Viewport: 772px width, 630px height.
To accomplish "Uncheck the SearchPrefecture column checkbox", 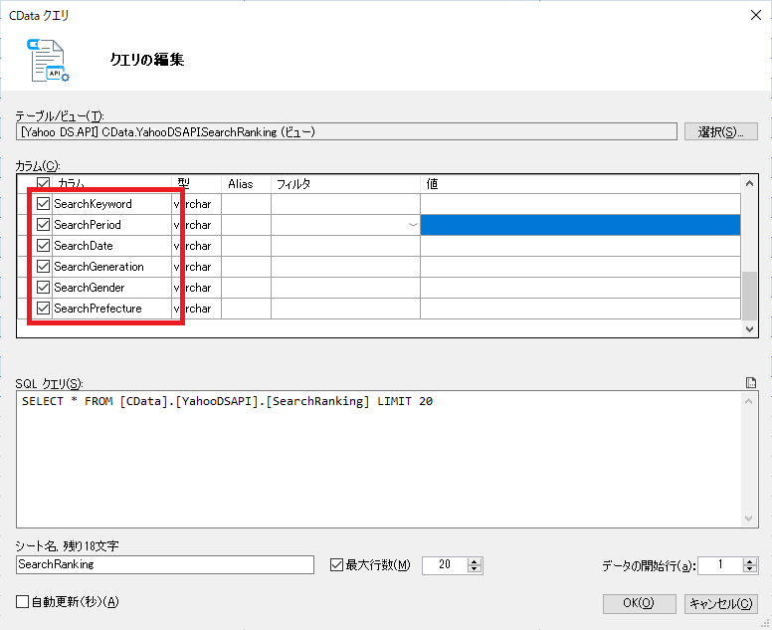I will 44,309.
